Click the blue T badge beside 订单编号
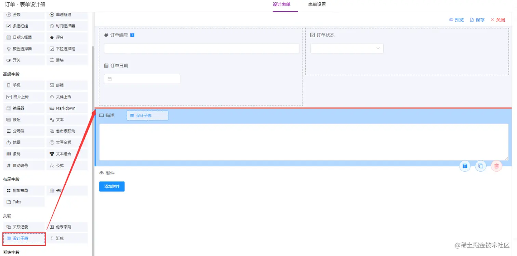This screenshot has height=256, width=517. point(132,35)
